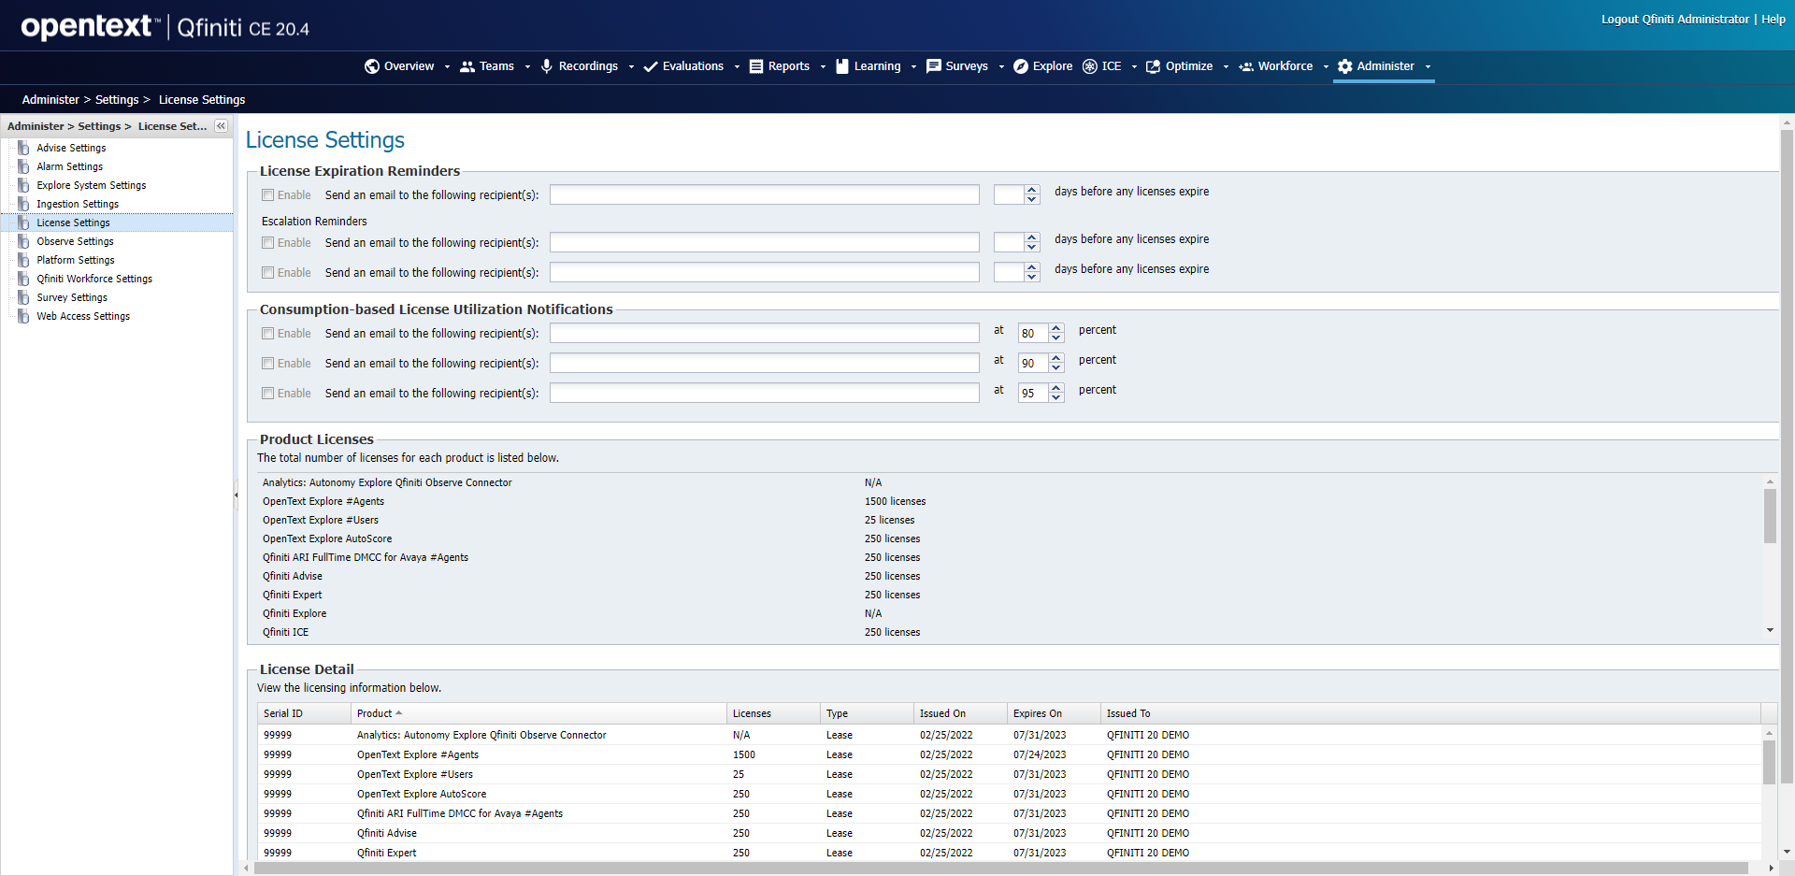
Task: Sort License Detail by the Product column header
Action: [x=377, y=712]
